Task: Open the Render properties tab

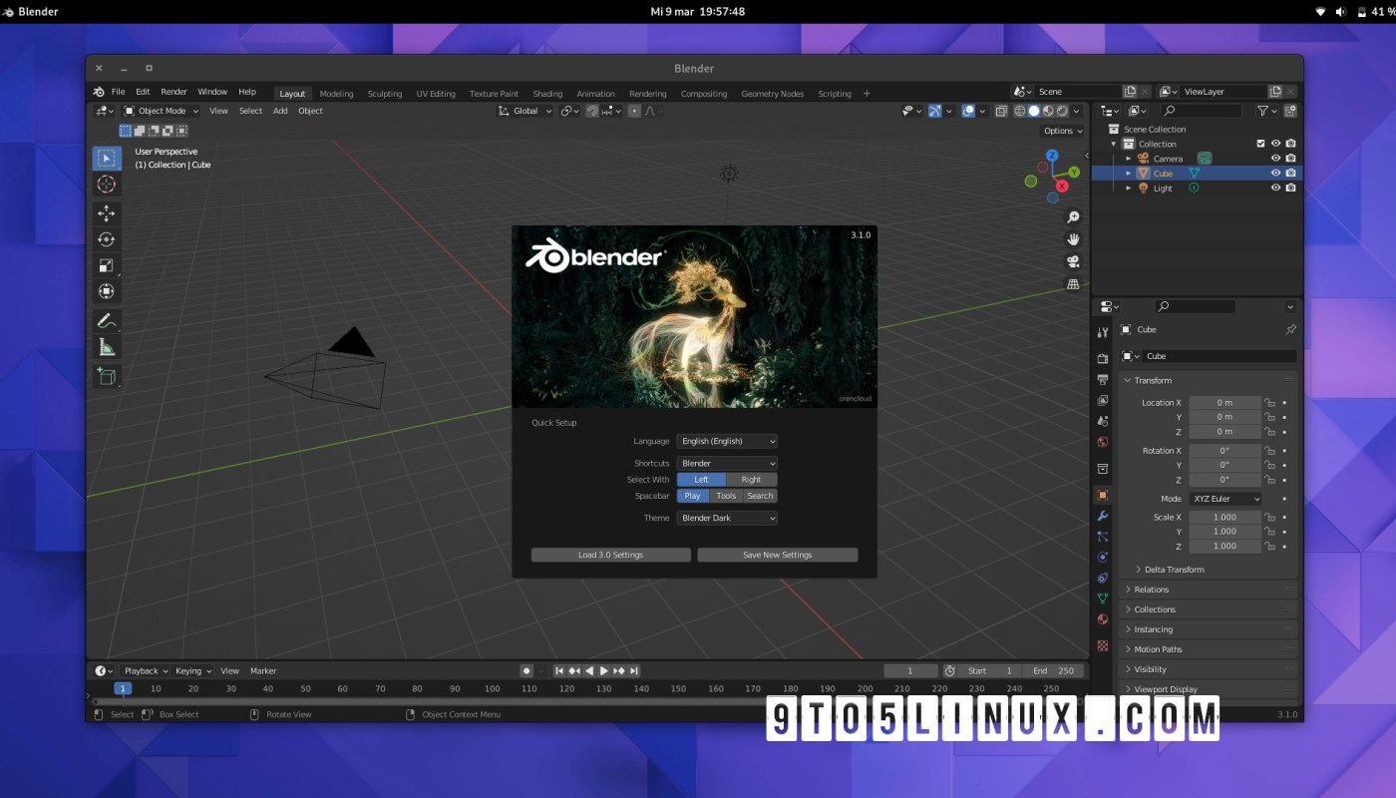Action: 1102,358
